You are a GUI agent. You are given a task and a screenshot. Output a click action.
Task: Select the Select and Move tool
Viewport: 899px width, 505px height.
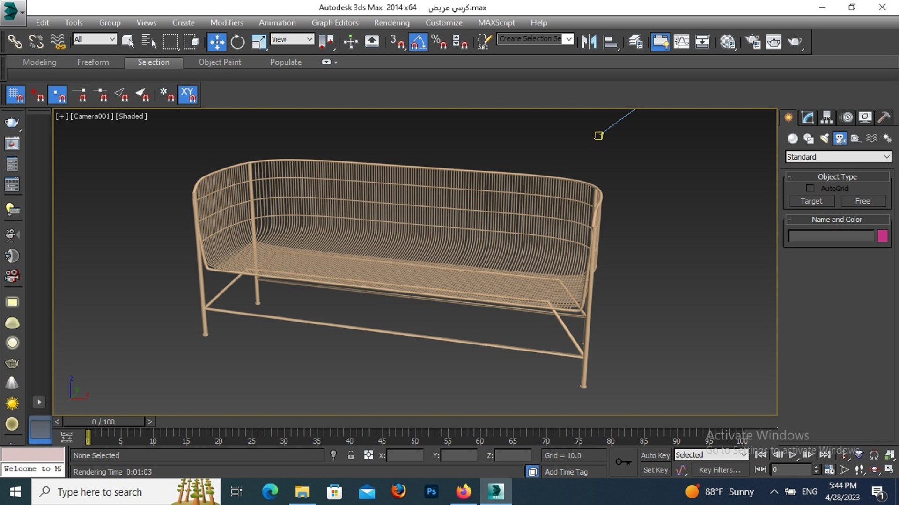pos(217,42)
